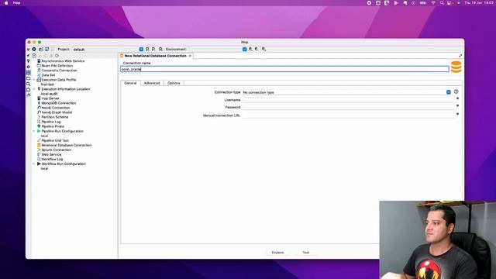Screen dimensions: 496x279
Task: Click the first project P icon
Action: [147, 50]
